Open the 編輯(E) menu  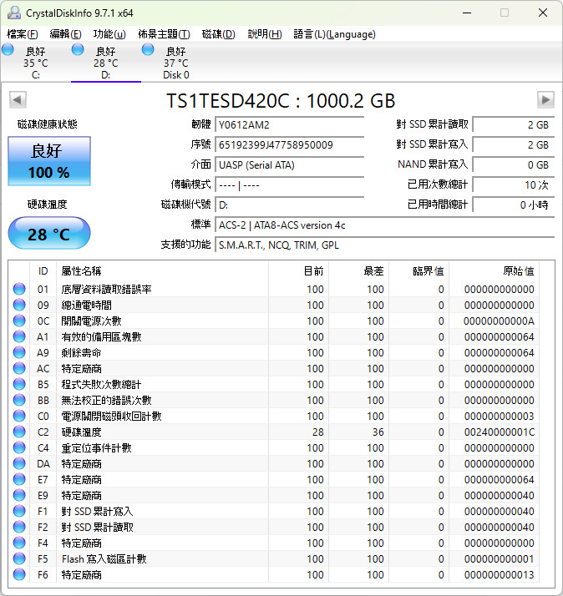[65, 34]
